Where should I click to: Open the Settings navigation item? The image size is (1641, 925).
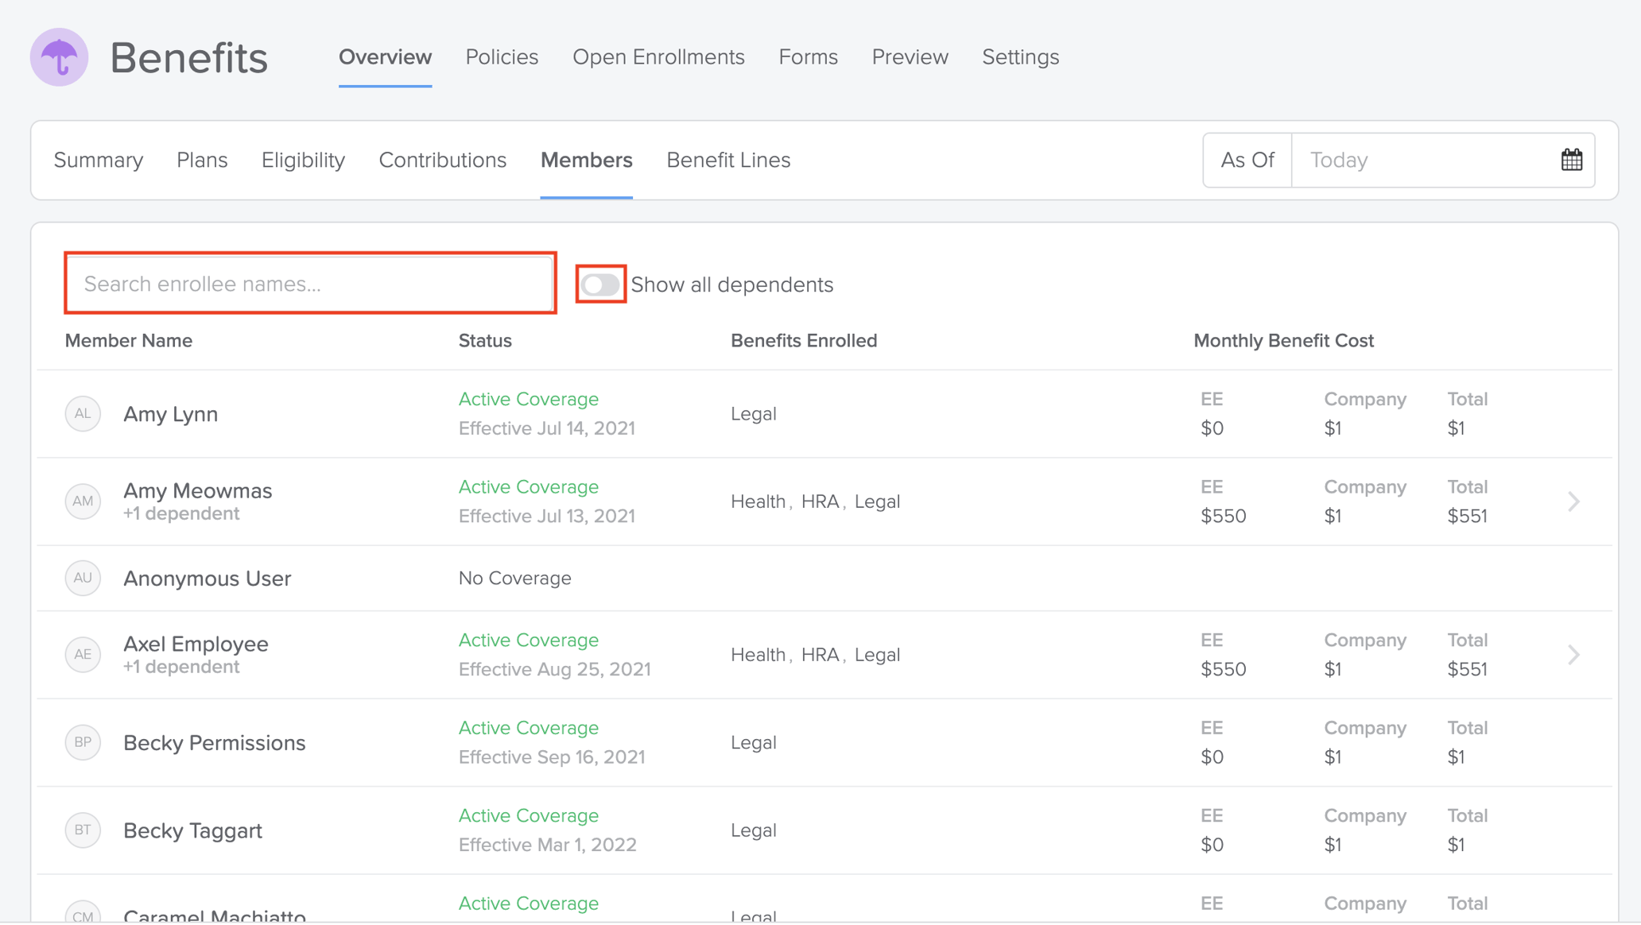(1020, 57)
